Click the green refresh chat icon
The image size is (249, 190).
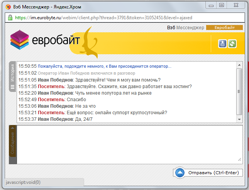click(232, 44)
